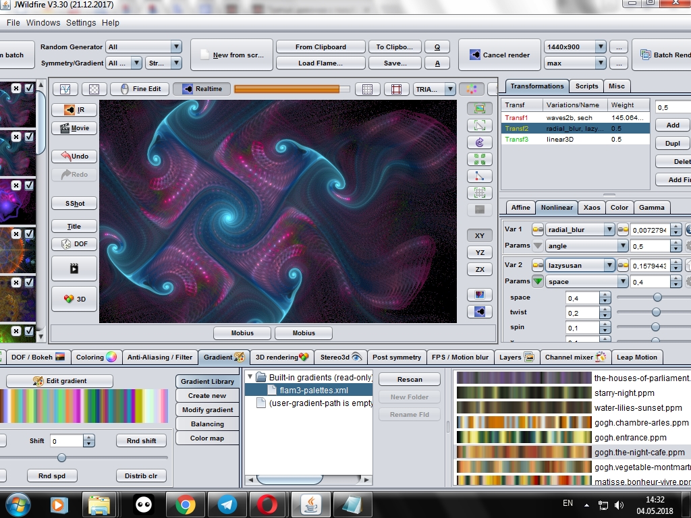The height and width of the screenshot is (518, 691).
Task: Click the scale triangle tool icon
Action: coord(480,125)
